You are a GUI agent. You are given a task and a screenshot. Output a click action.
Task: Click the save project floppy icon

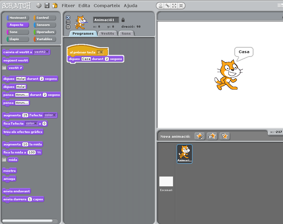coord(47,6)
